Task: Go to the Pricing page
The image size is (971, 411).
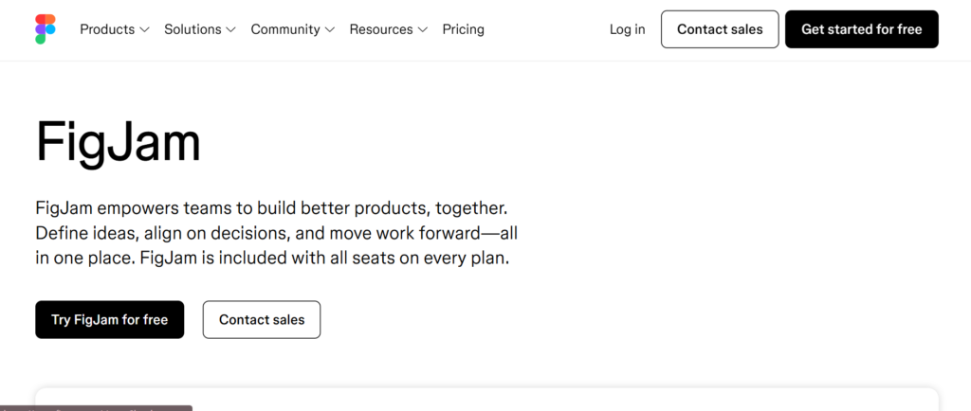Action: point(463,29)
